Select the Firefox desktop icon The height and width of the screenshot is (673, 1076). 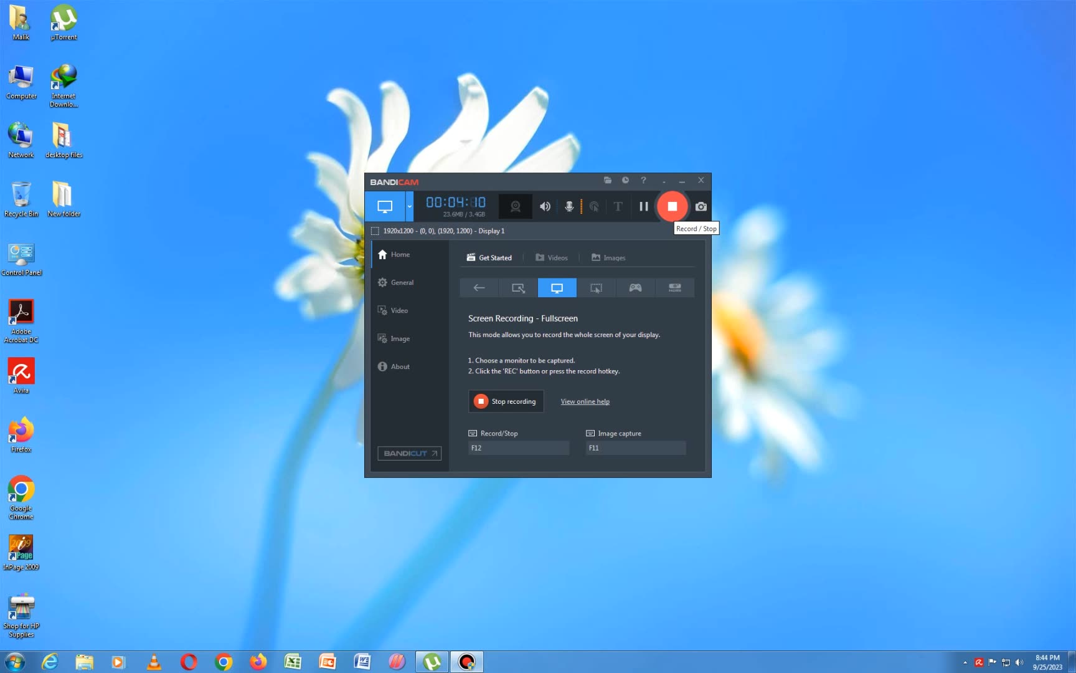click(21, 434)
